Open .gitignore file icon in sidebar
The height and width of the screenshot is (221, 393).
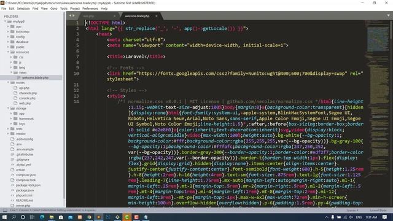[x=12, y=160]
